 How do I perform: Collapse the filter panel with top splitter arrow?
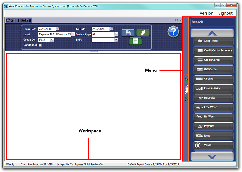click(x=94, y=51)
